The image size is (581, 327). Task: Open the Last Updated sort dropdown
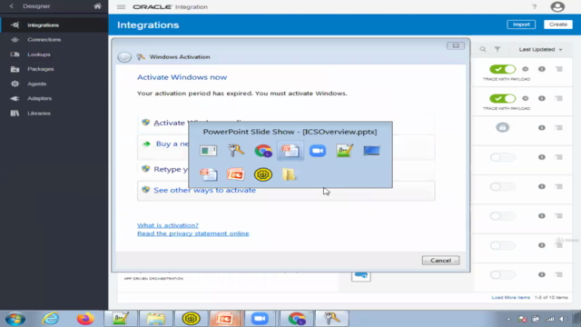click(x=540, y=49)
